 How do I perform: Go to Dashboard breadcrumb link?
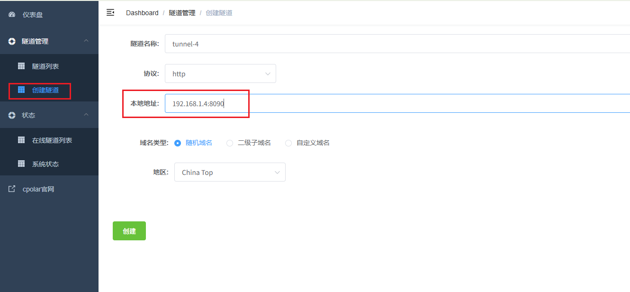tap(142, 13)
